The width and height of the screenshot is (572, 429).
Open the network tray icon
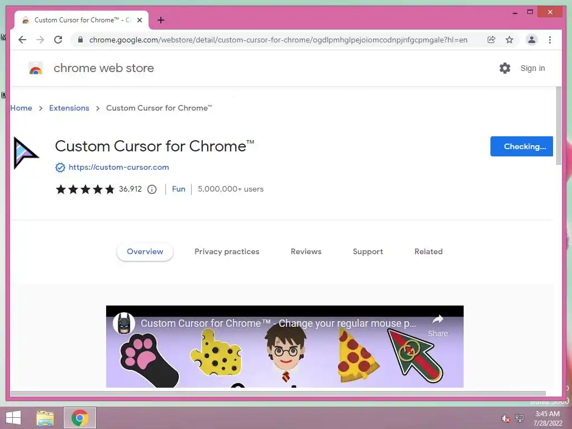coord(519,418)
